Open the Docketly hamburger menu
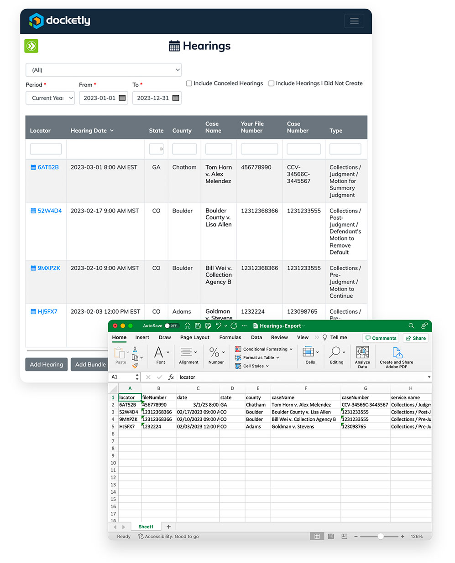455x563 pixels. [x=354, y=21]
